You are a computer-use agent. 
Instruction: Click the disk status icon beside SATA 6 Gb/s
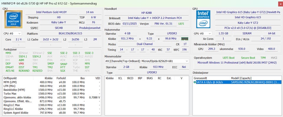pos(195,82)
